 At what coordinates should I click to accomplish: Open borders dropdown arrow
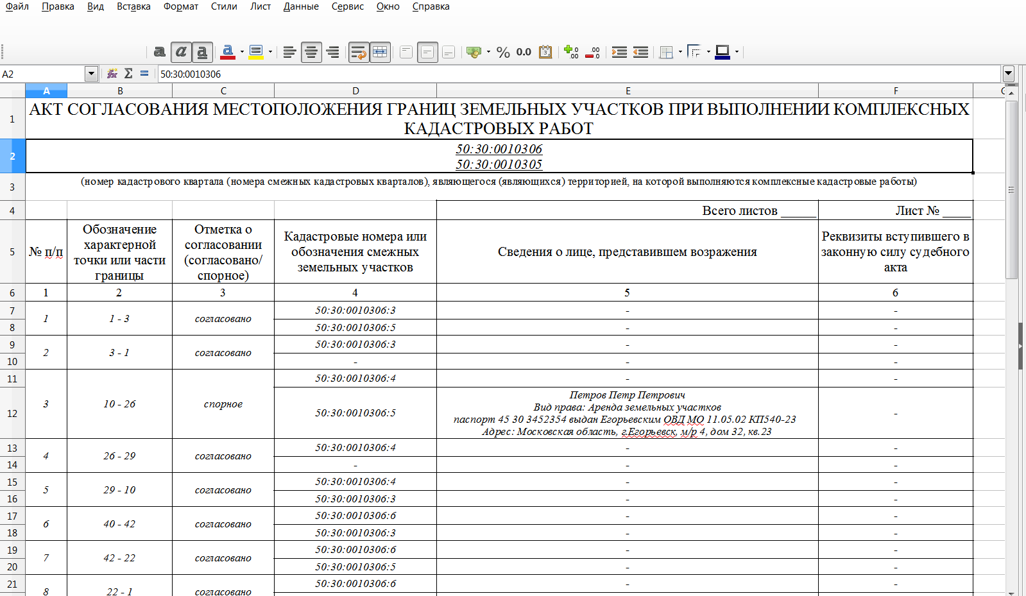680,52
